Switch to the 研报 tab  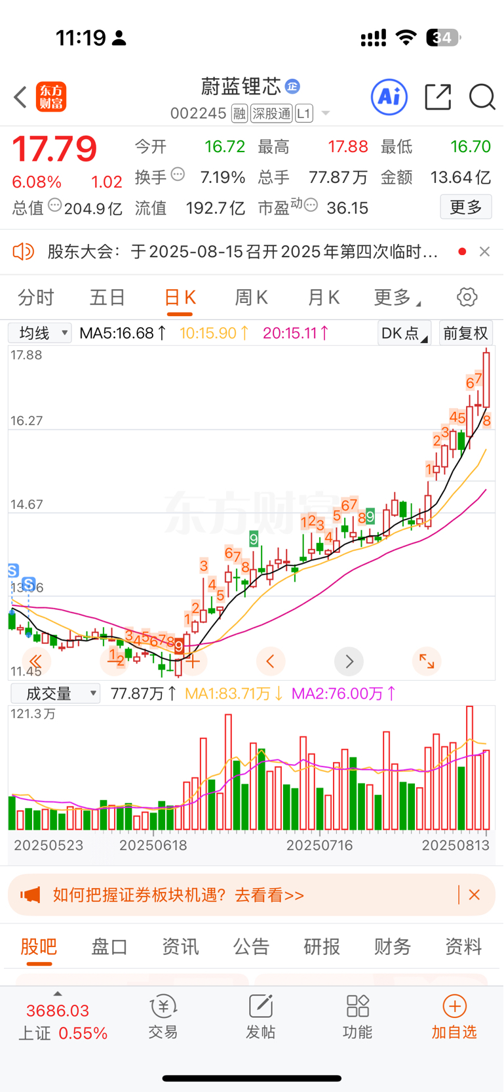coord(322,946)
